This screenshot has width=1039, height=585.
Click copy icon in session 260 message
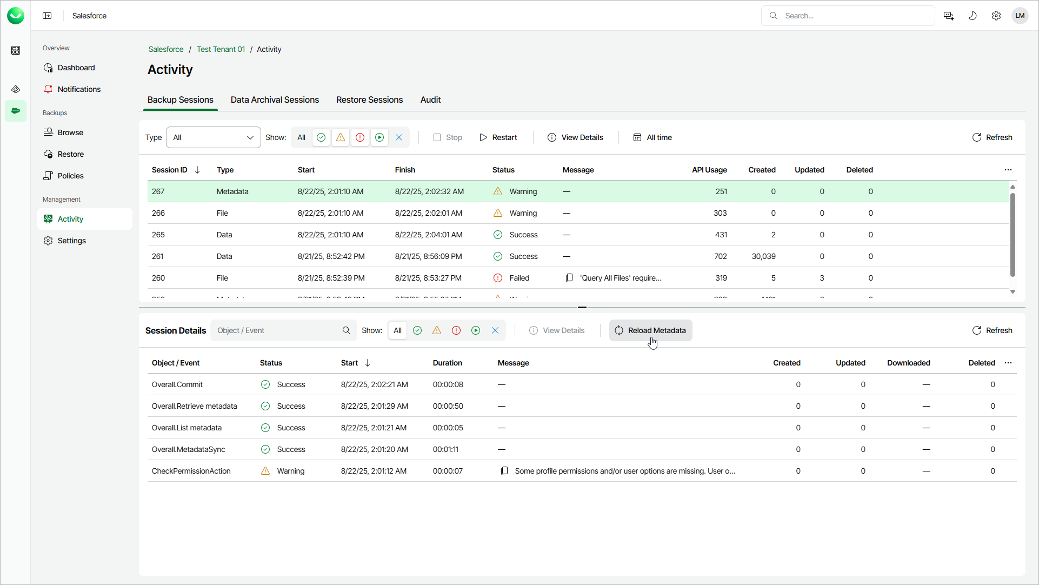pos(569,278)
